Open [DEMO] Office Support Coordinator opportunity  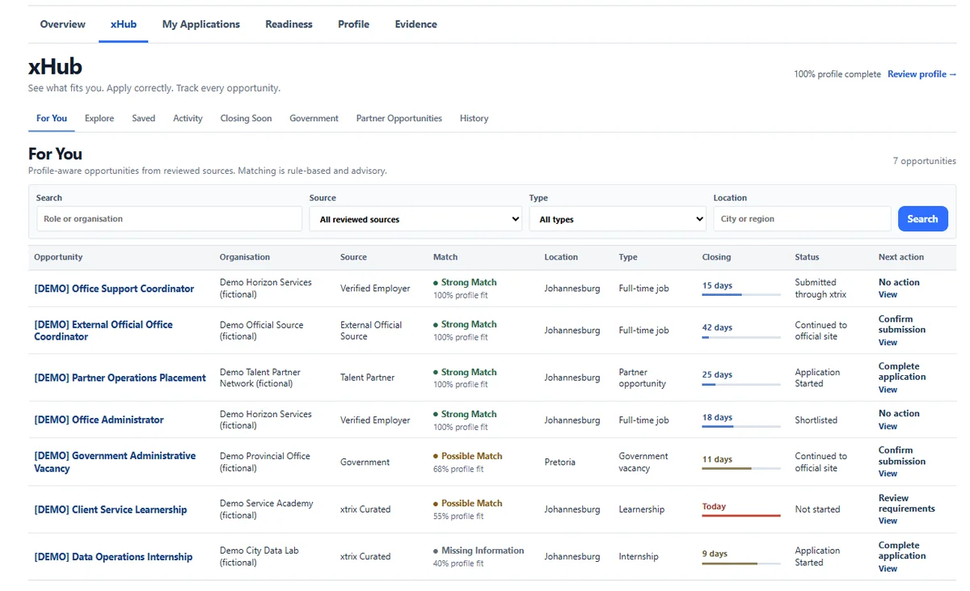point(114,289)
